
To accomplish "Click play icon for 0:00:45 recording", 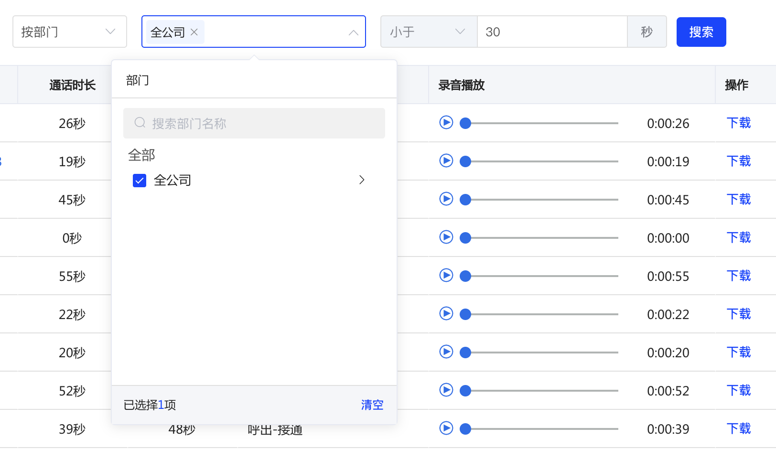I will pyautogui.click(x=446, y=199).
